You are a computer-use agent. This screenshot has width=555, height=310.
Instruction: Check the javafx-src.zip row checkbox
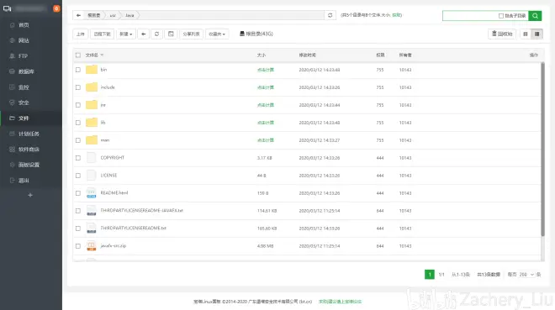coord(78,246)
